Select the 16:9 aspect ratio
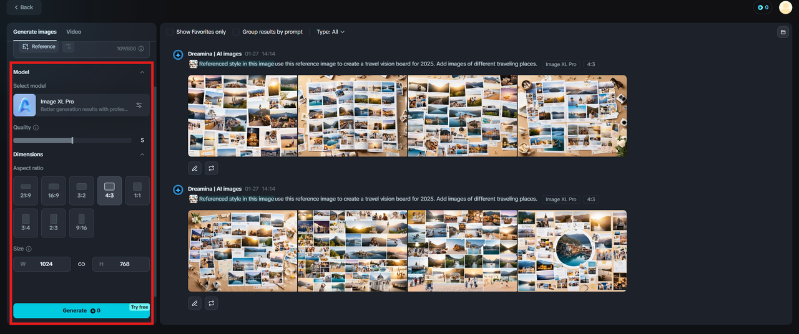This screenshot has height=334, width=799. 54,191
